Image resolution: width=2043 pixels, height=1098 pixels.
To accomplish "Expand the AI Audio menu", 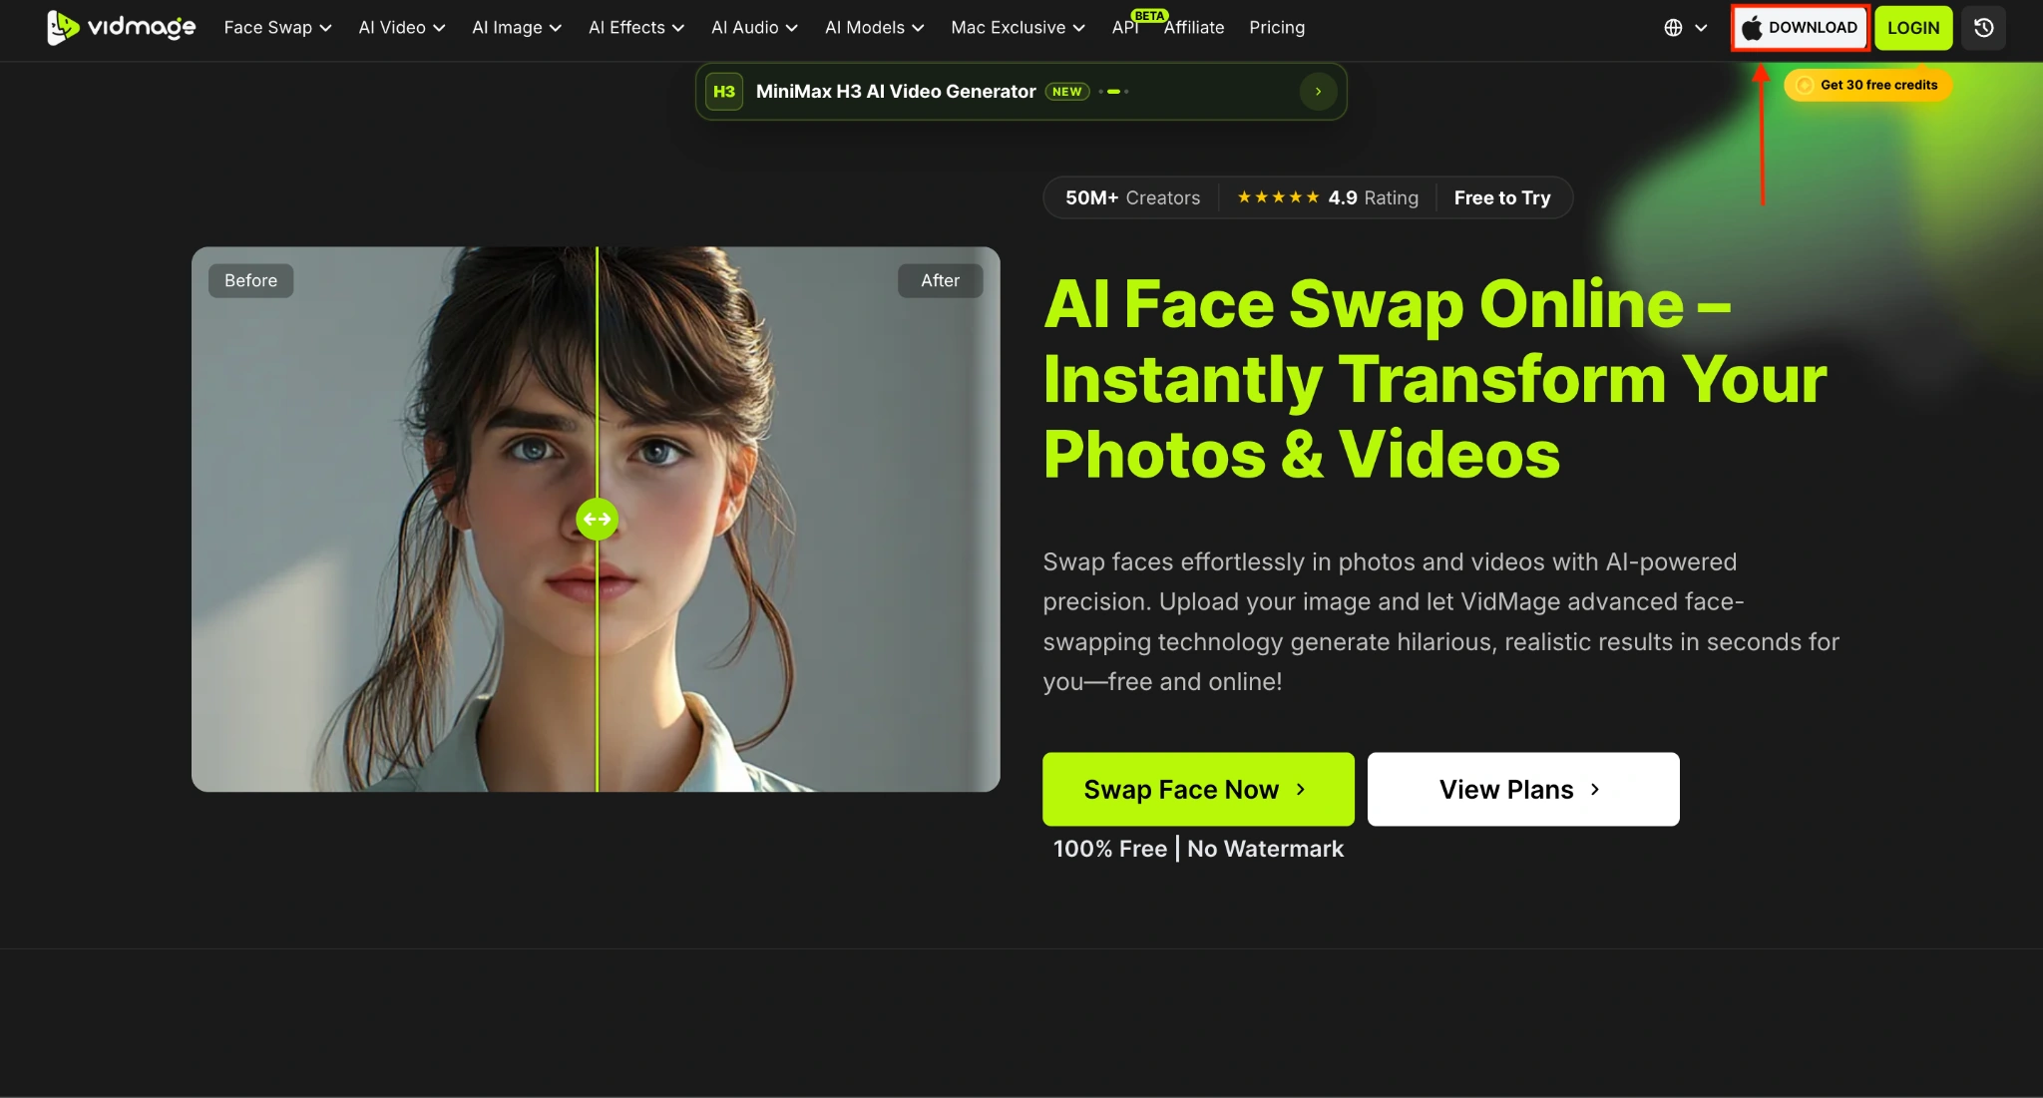I will [x=754, y=28].
